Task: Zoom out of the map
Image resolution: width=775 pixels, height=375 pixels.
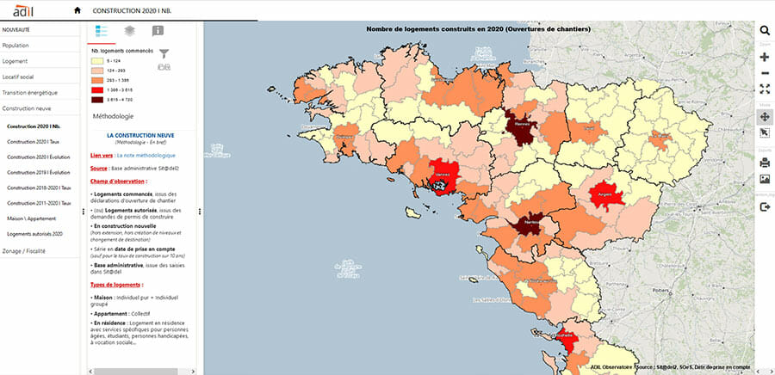Action: [764, 73]
